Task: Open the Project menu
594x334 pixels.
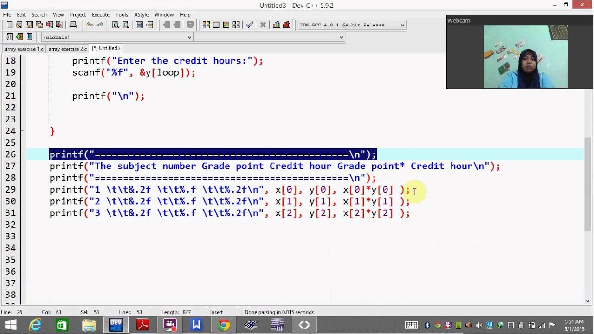Action: tap(78, 15)
